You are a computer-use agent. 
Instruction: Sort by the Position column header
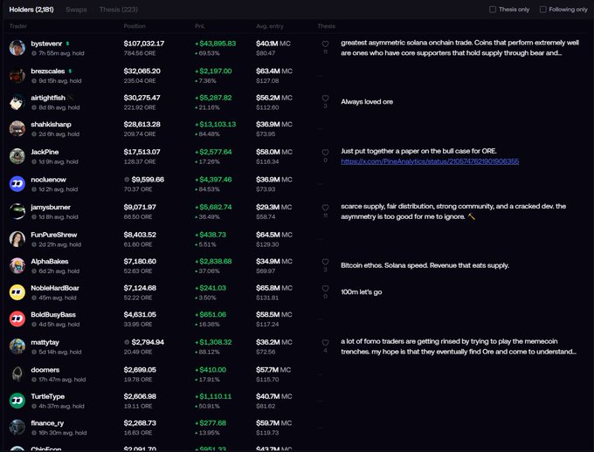point(135,26)
